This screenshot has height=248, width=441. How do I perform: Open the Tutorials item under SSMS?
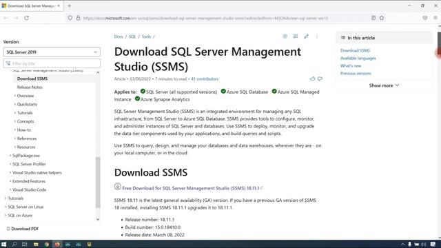[25, 113]
